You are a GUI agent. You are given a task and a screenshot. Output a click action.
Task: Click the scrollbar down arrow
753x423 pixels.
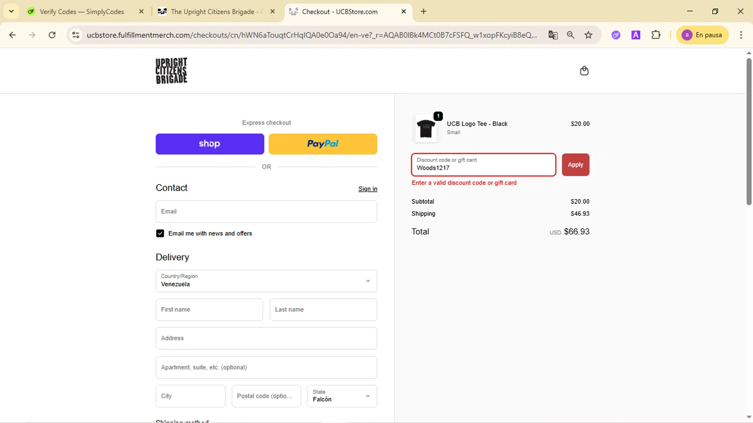tap(748, 417)
